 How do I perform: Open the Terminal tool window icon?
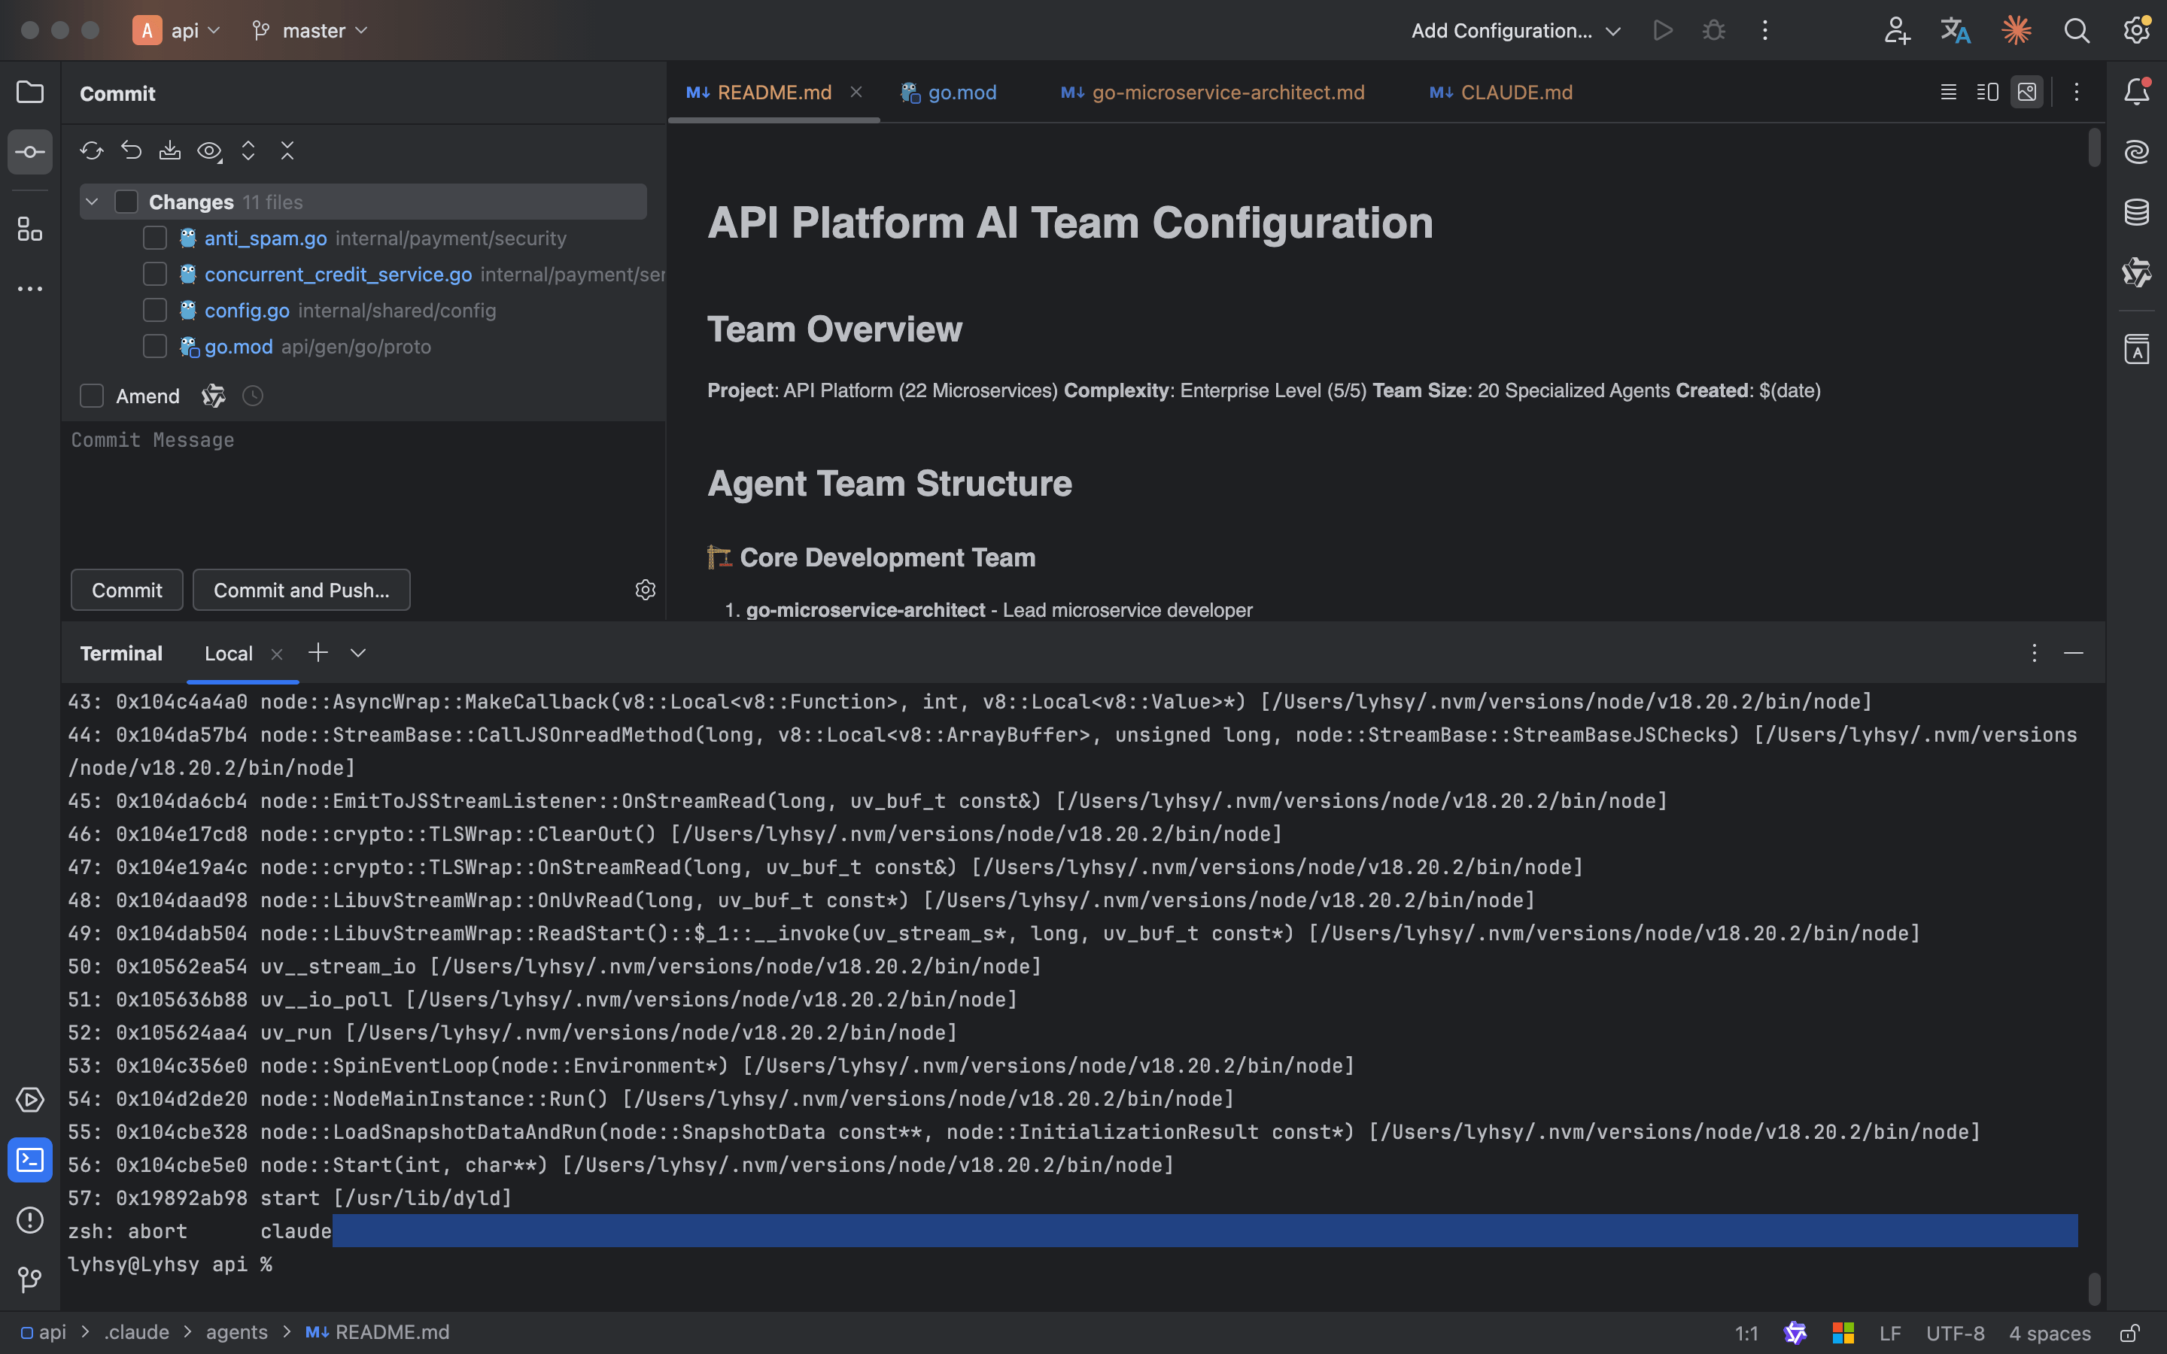tap(29, 1161)
